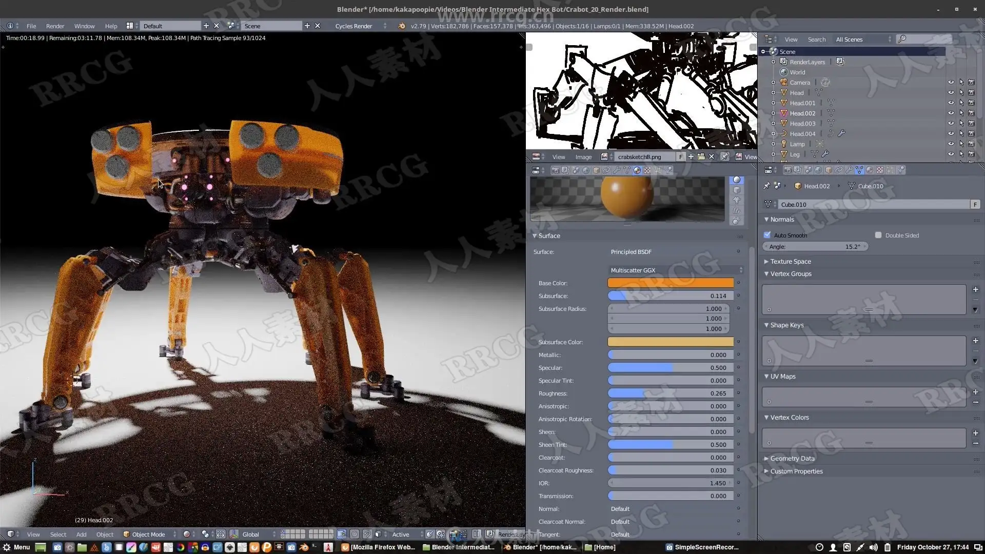Click the orange Base Color swatch
Image resolution: width=985 pixels, height=554 pixels.
(x=671, y=283)
